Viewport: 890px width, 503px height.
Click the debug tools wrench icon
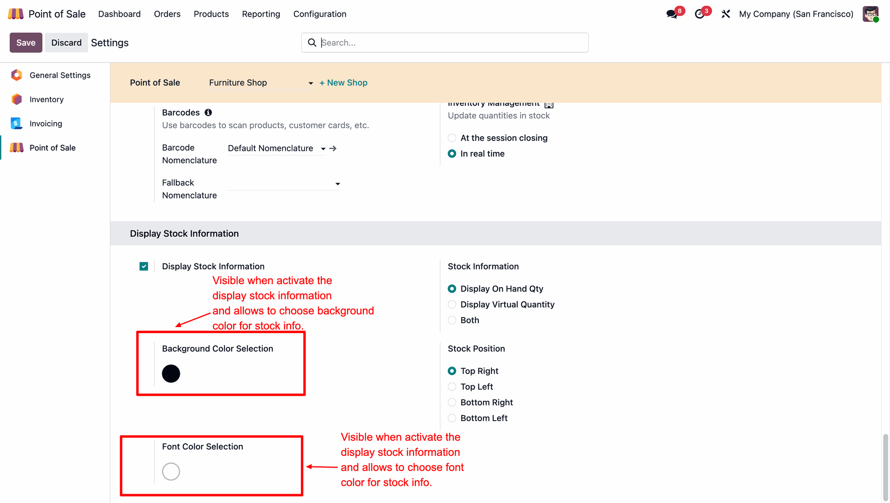tap(726, 14)
